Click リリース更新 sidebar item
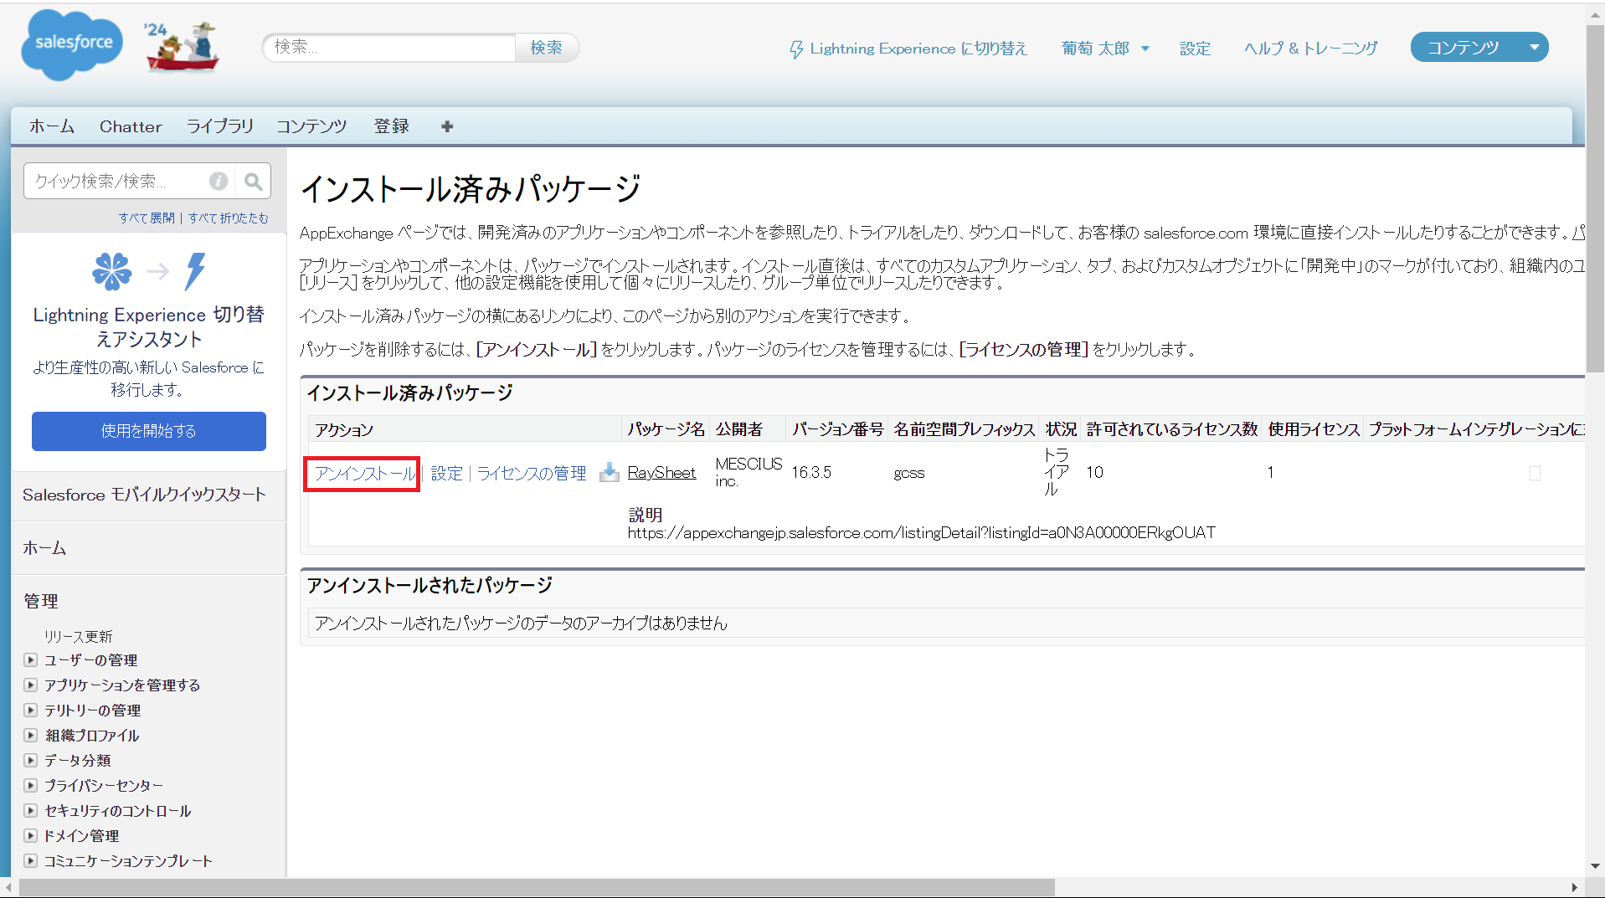This screenshot has width=1605, height=898. point(78,637)
